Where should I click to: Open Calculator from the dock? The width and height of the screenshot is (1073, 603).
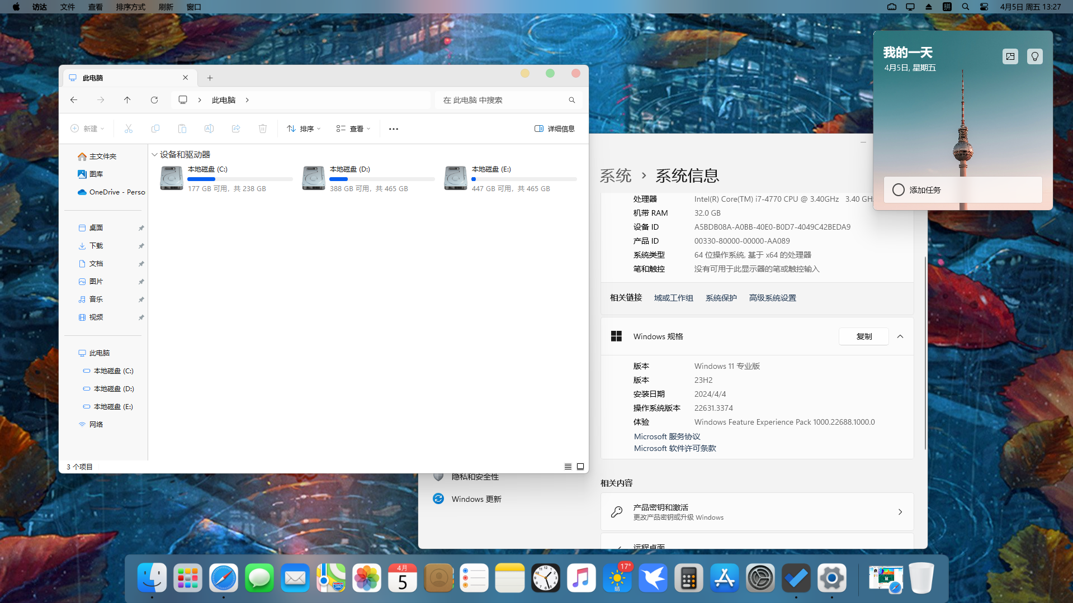tap(688, 578)
